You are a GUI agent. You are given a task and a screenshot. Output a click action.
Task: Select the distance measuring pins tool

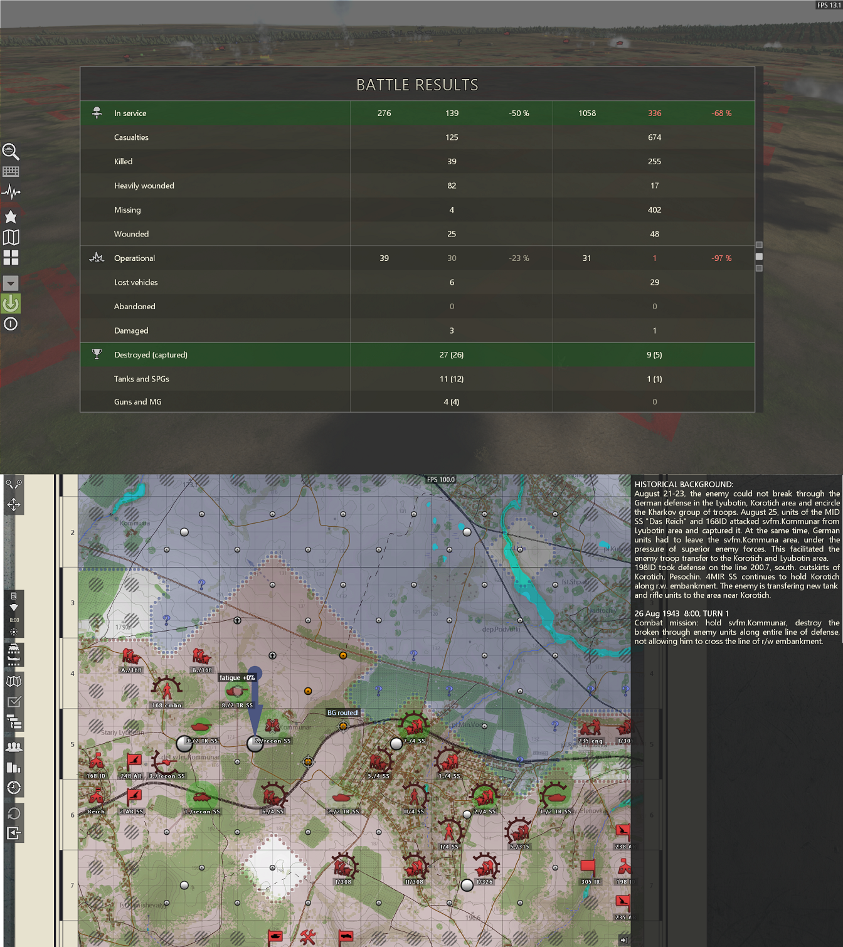tap(14, 484)
